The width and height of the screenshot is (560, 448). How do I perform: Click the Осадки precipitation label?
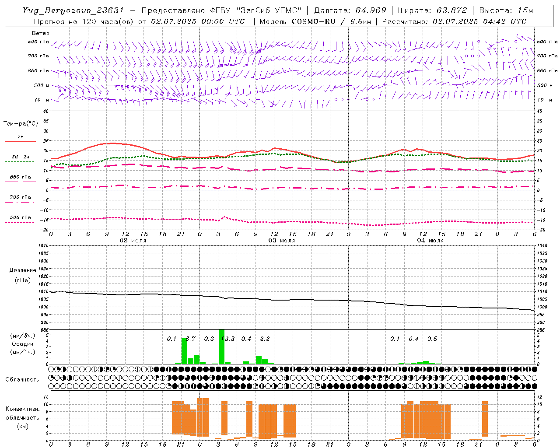23,344
